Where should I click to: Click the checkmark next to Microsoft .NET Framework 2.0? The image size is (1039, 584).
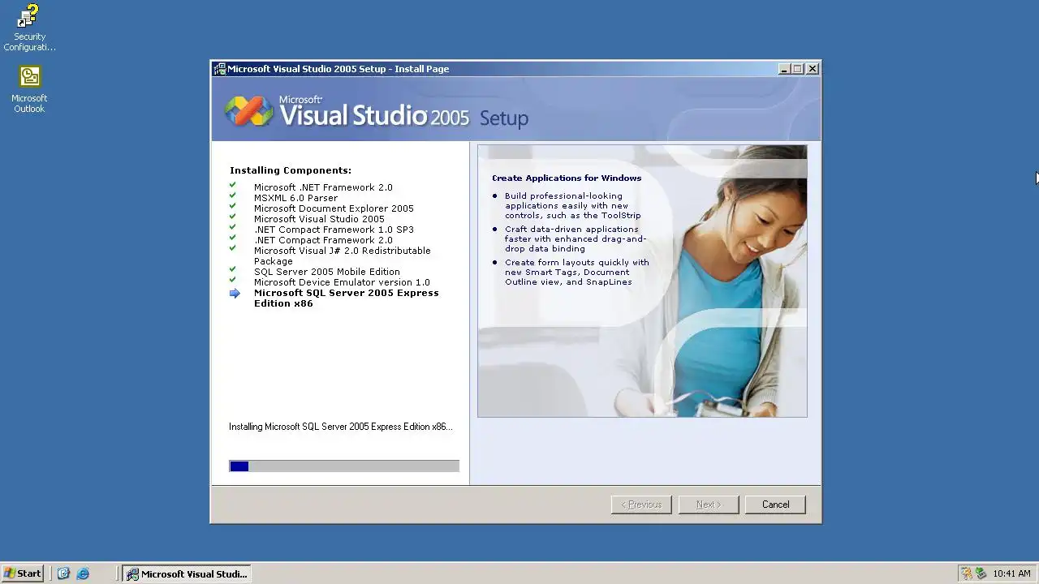[x=233, y=186]
